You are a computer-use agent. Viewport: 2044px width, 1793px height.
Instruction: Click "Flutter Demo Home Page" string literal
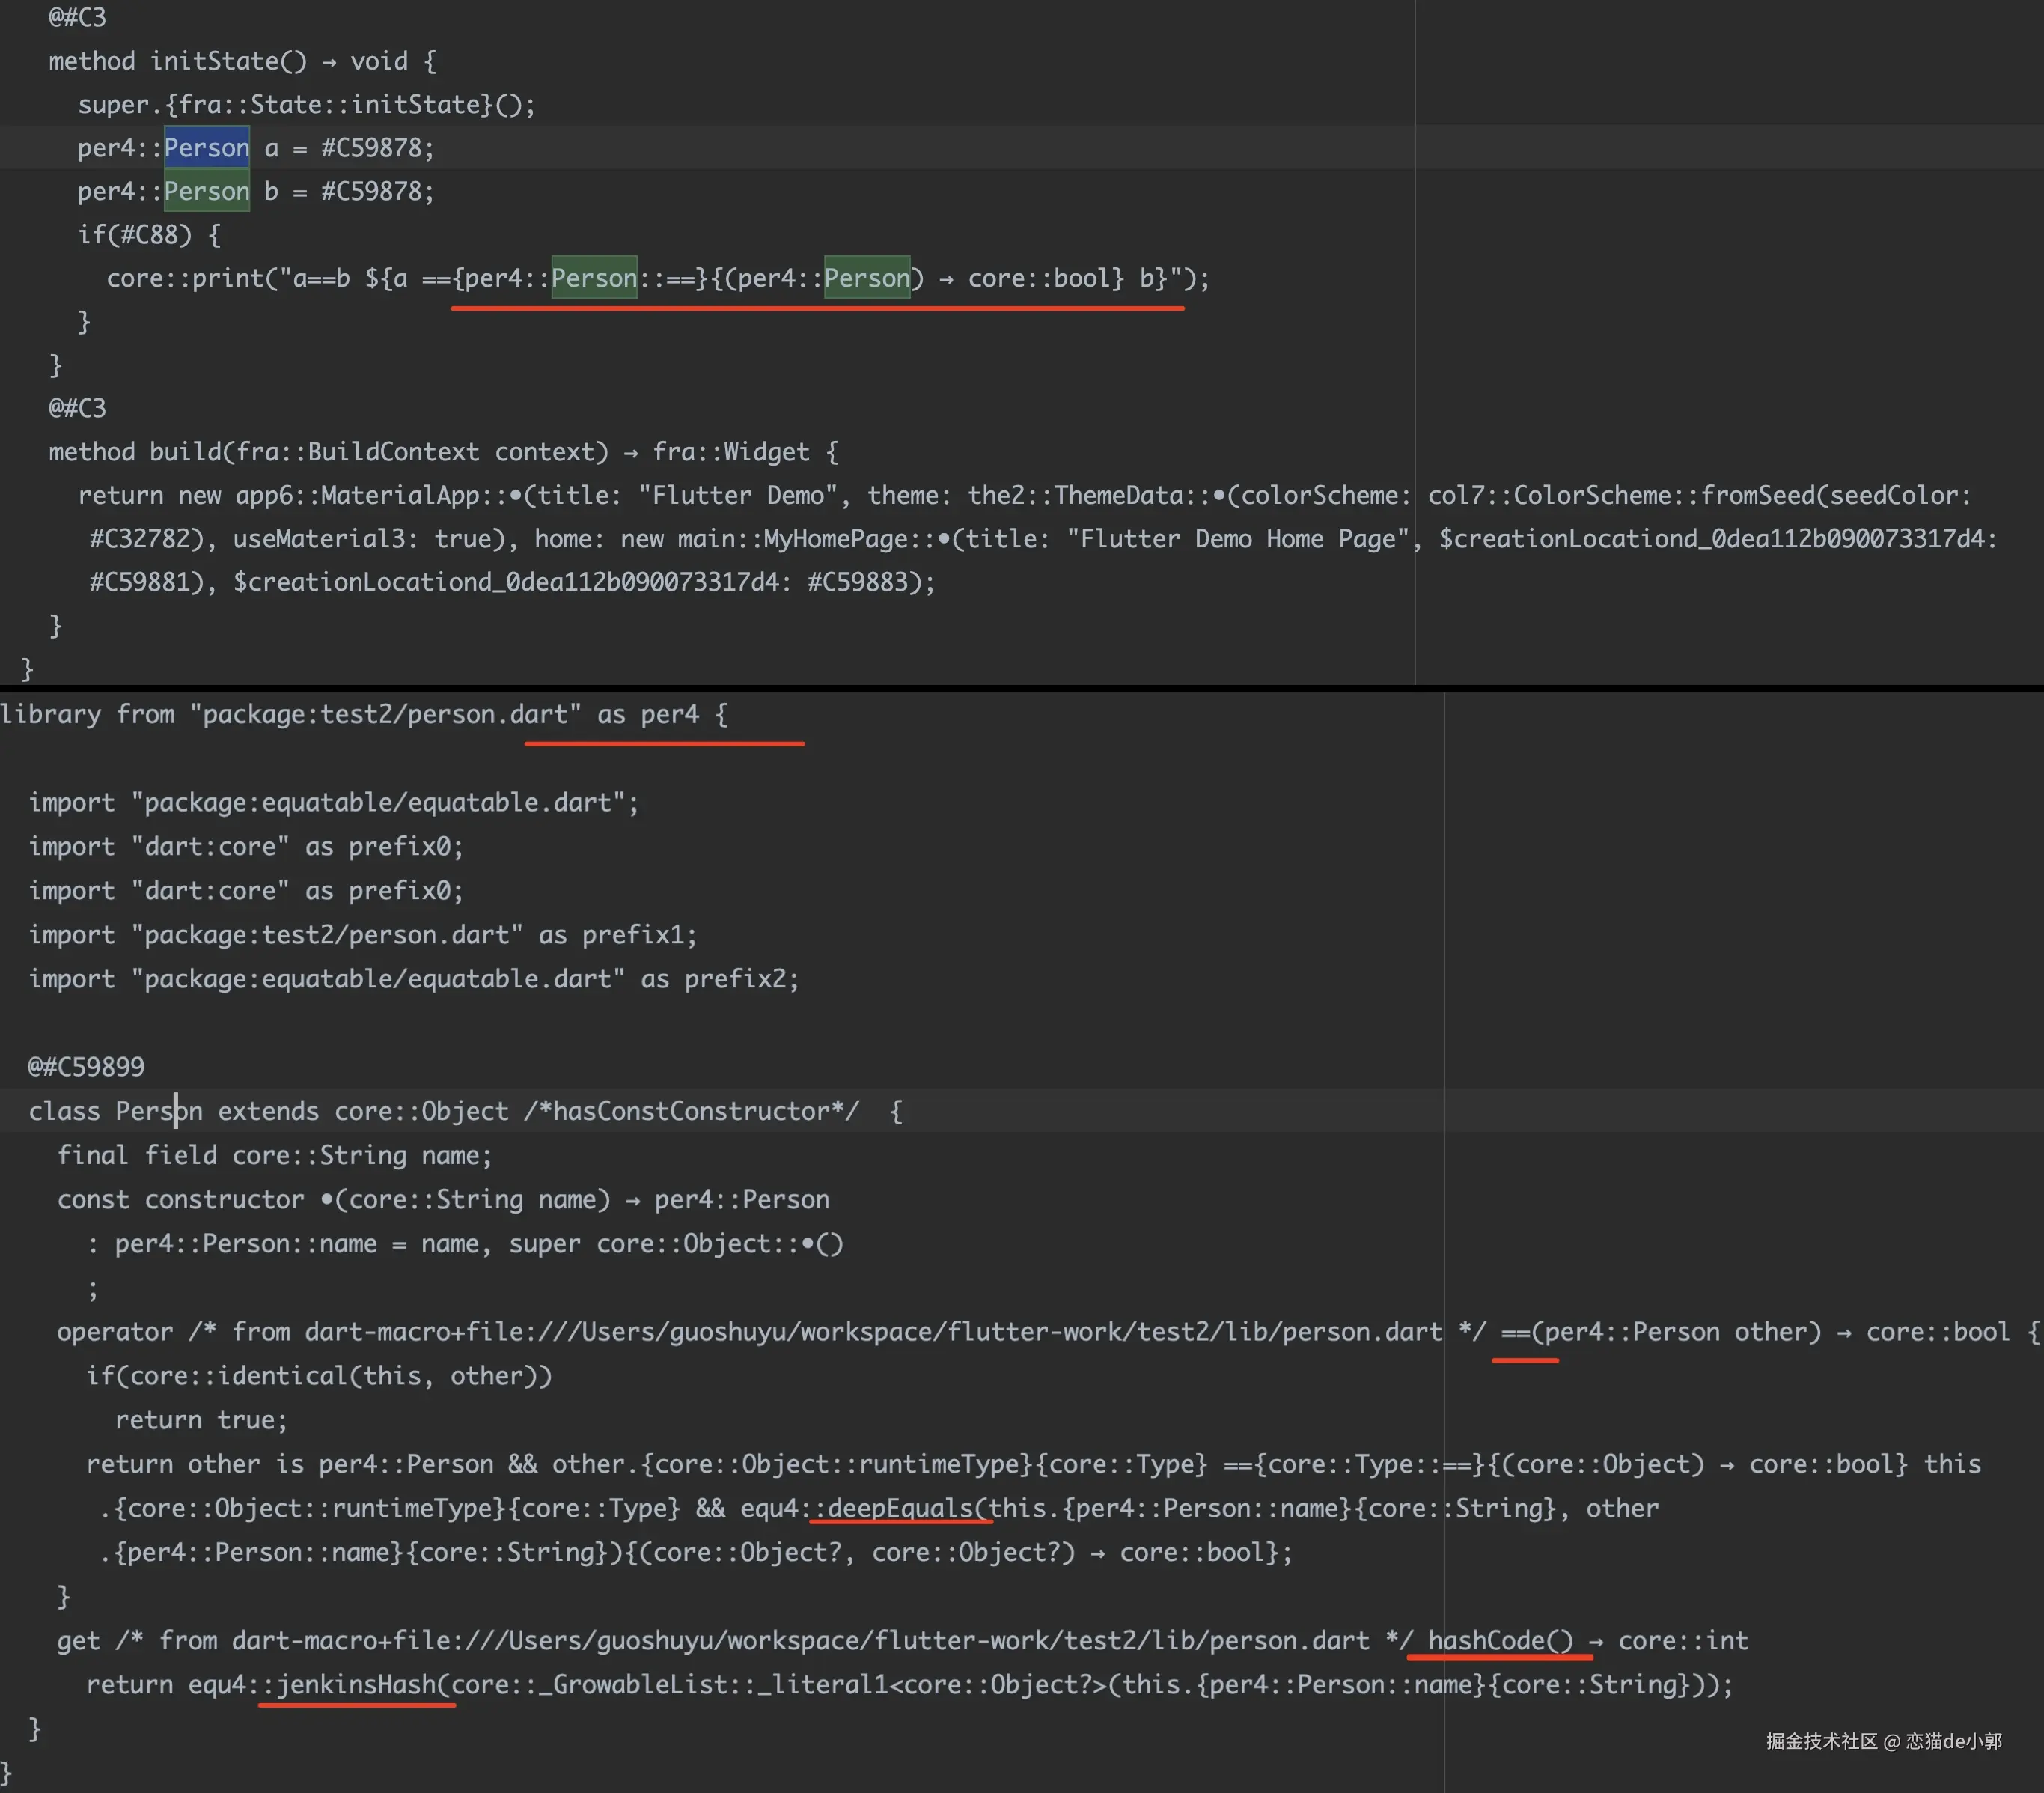(1238, 539)
